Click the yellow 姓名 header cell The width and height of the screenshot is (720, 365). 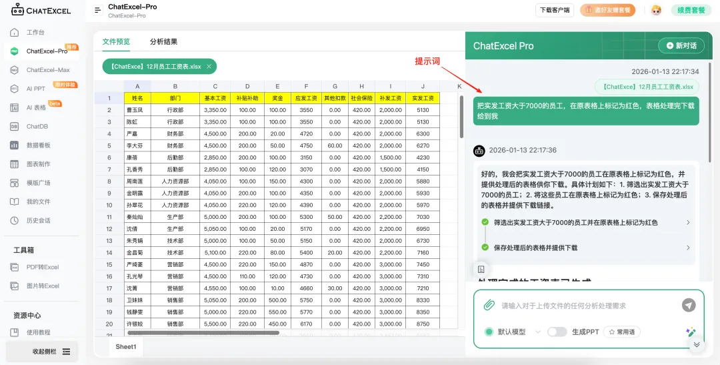tap(137, 98)
